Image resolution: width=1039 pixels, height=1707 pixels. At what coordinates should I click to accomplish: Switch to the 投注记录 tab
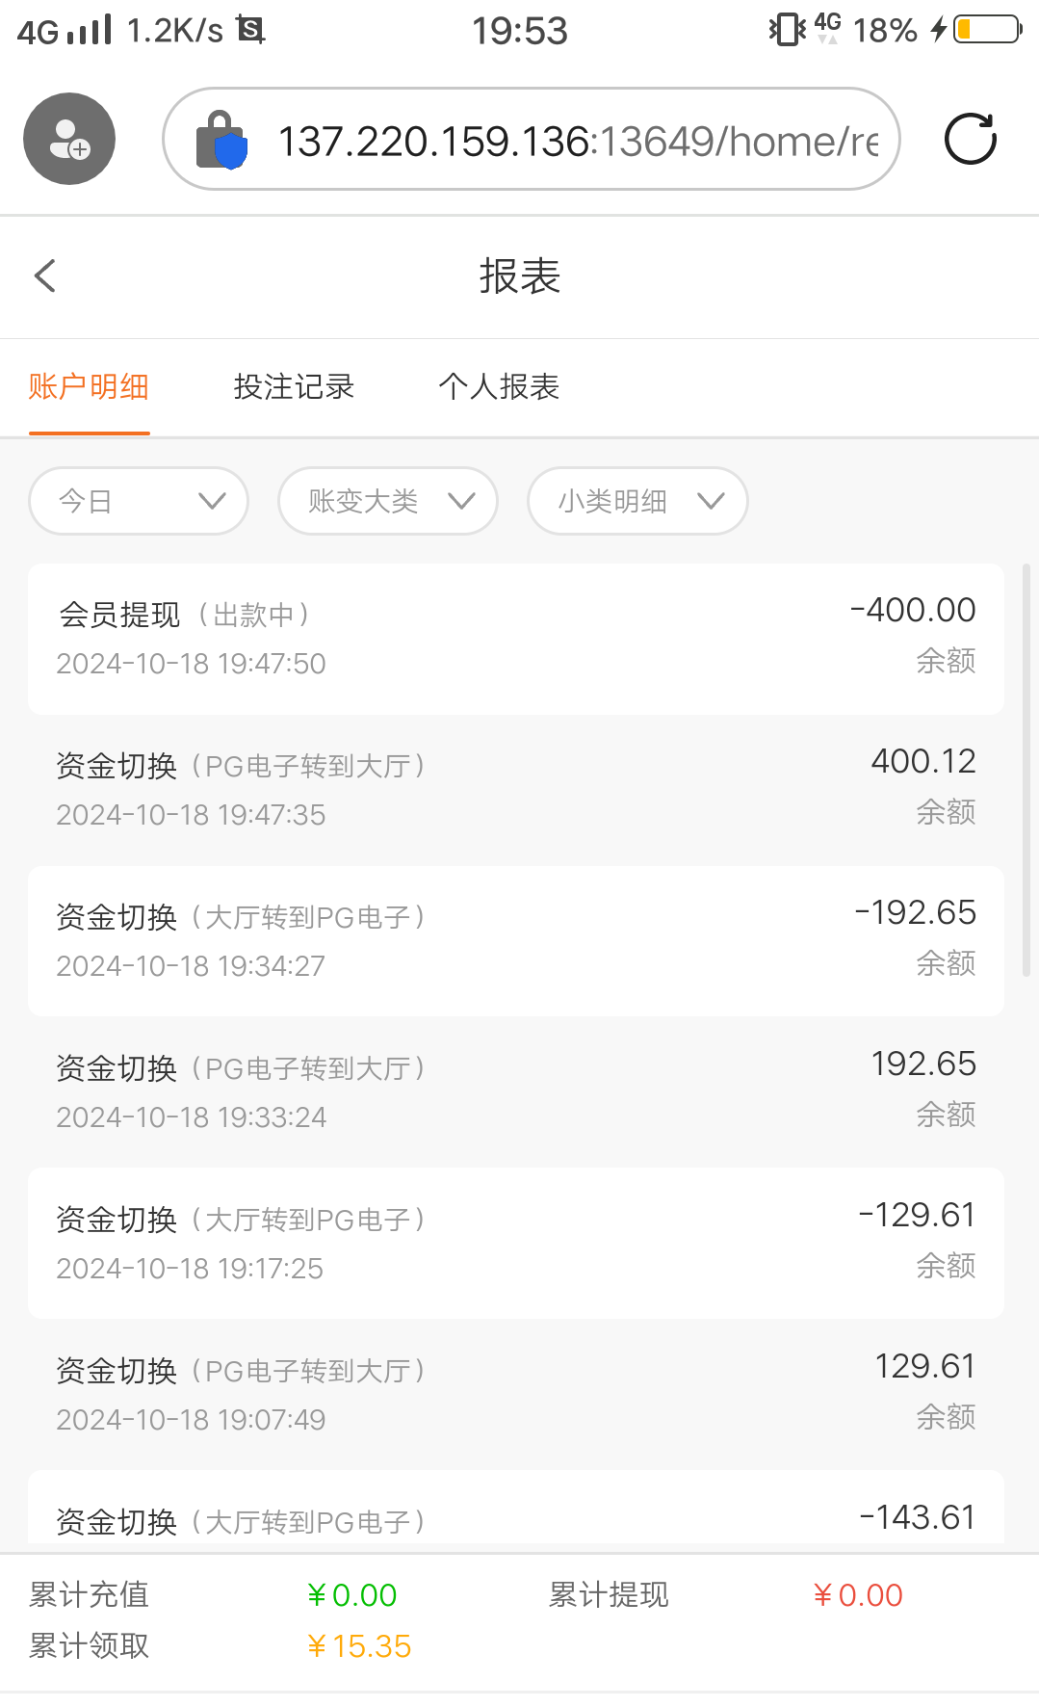[294, 387]
